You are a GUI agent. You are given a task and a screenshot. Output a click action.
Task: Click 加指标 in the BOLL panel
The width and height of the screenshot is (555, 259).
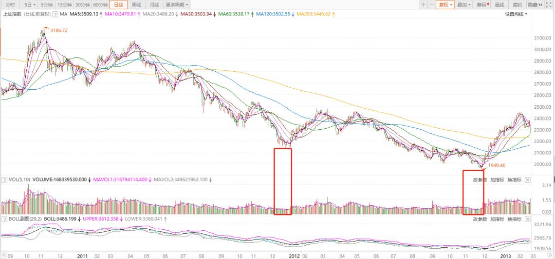[497, 219]
